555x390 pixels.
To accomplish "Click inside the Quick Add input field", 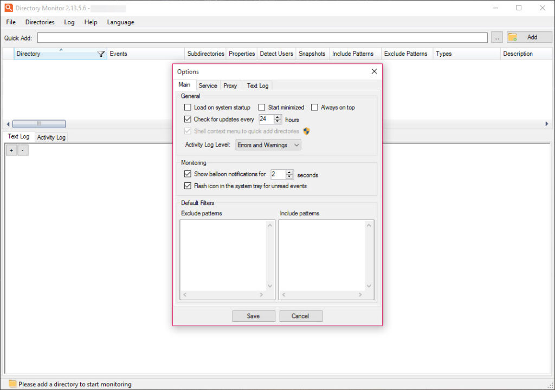I will point(263,37).
